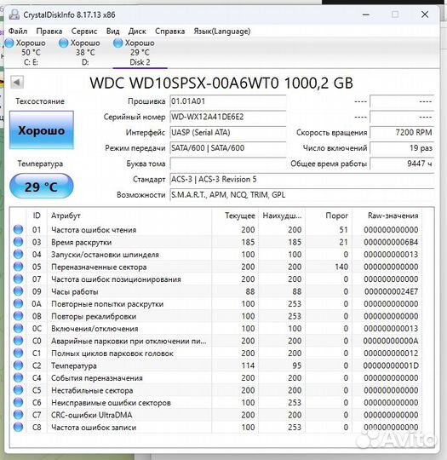The width and height of the screenshot is (447, 460).
Task: Click the Возможности field with S.M.A.R.T.
Action: click(x=301, y=194)
